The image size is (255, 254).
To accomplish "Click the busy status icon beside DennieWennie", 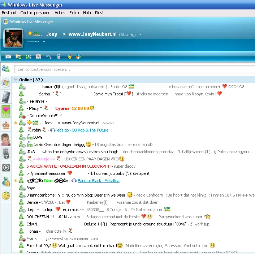I will [22, 116].
